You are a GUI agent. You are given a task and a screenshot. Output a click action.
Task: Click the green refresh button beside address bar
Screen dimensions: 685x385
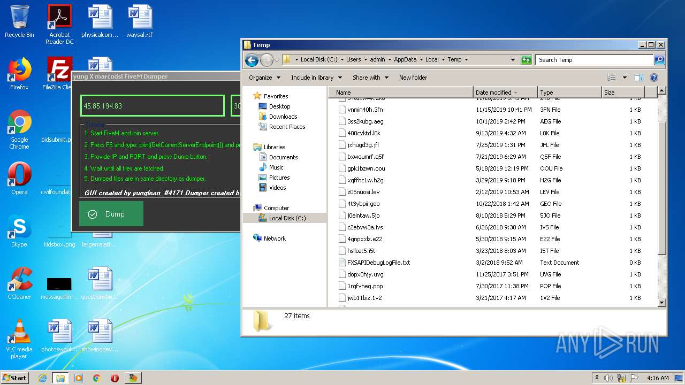[x=526, y=60]
